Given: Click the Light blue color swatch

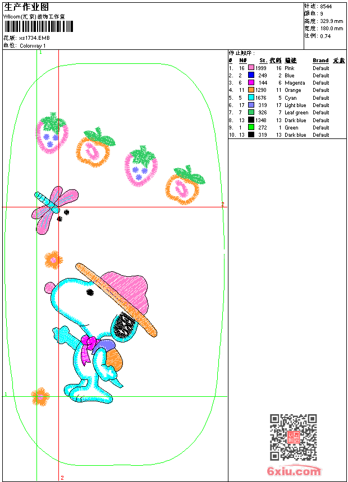Looking at the screenshot, I should tap(251, 105).
